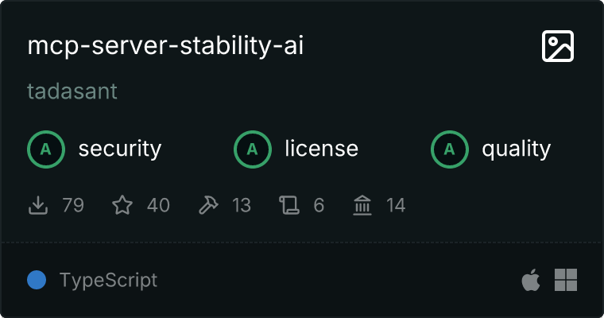The width and height of the screenshot is (604, 318).
Task: Click the image icon in the card corner
Action: (557, 47)
